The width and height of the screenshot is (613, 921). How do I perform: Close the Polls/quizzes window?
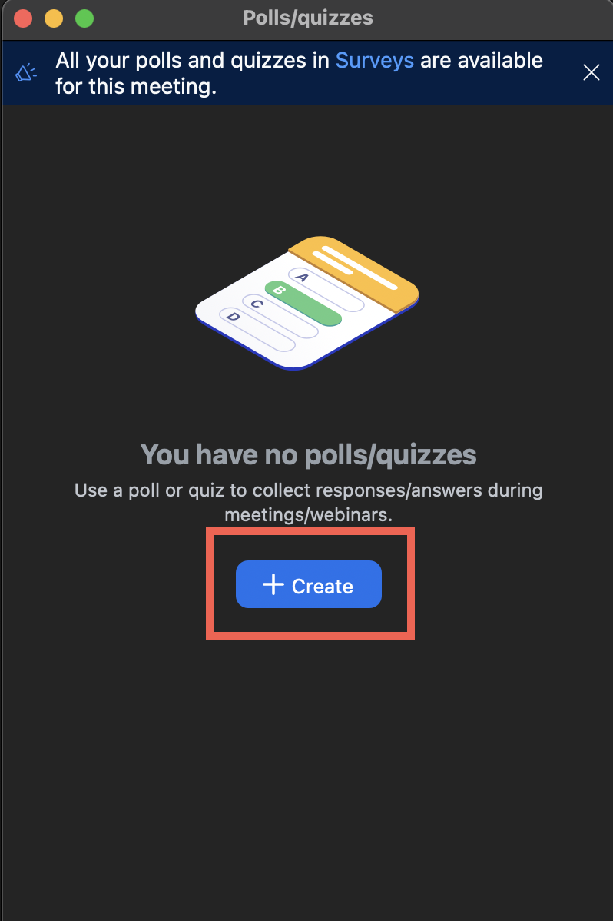coord(23,18)
